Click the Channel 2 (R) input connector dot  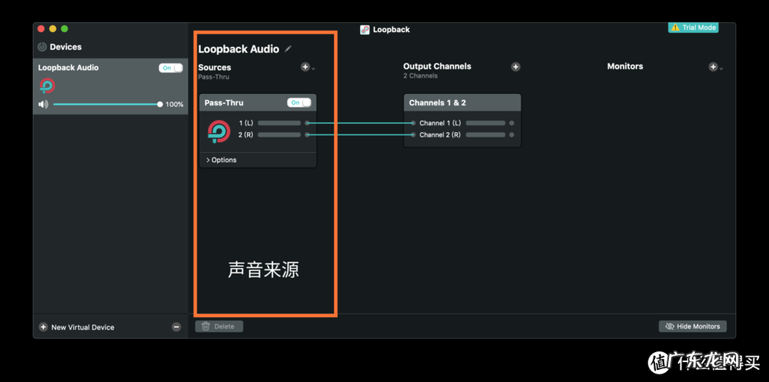413,134
